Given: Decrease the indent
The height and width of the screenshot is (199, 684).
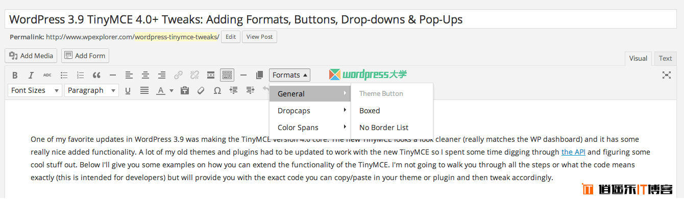Looking at the screenshot, I should click(x=234, y=90).
